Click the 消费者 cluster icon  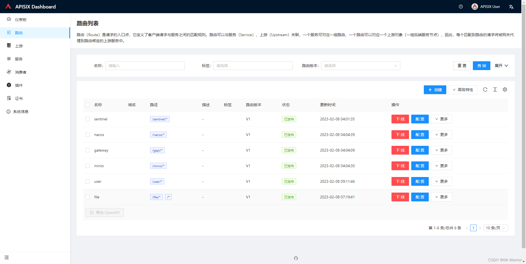point(9,72)
